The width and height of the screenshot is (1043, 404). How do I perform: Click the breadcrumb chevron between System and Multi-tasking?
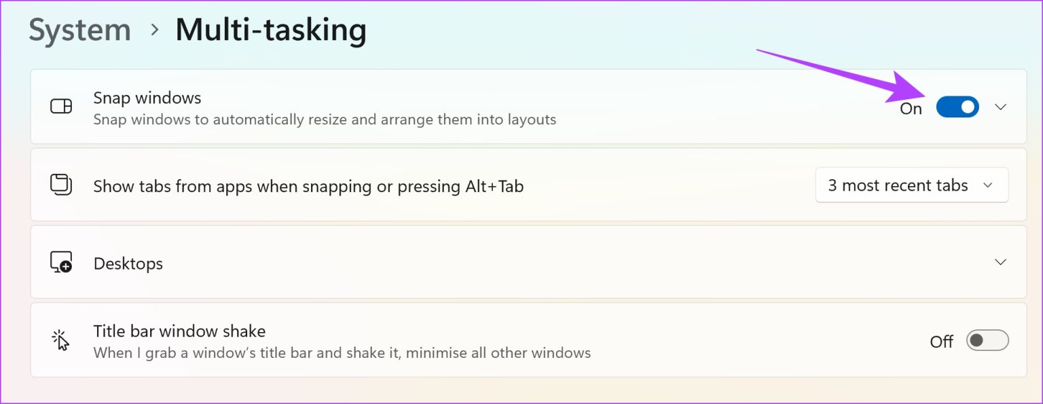click(155, 30)
